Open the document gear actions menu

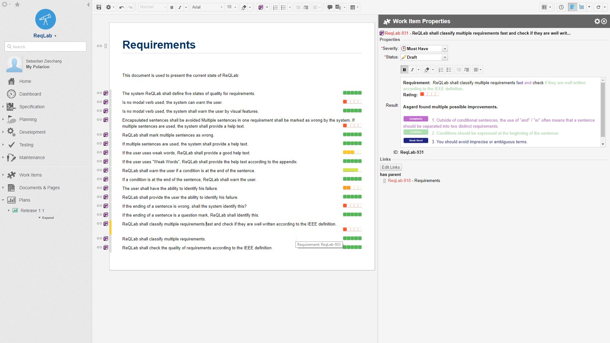coord(110,7)
